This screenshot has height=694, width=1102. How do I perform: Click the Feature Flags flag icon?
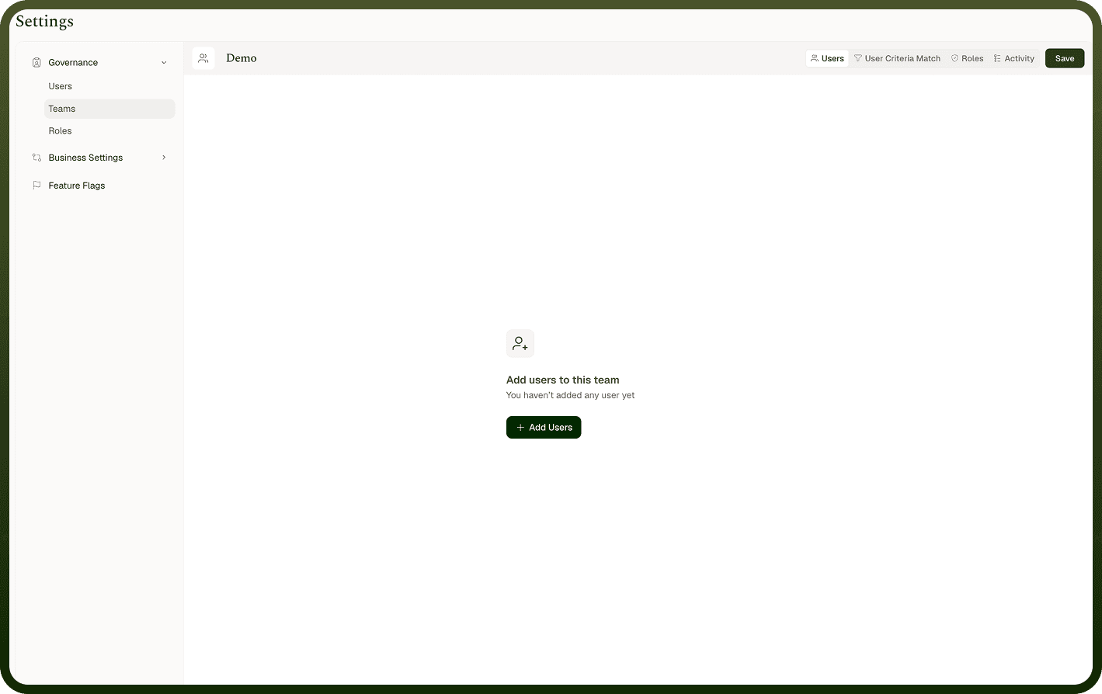(x=37, y=186)
